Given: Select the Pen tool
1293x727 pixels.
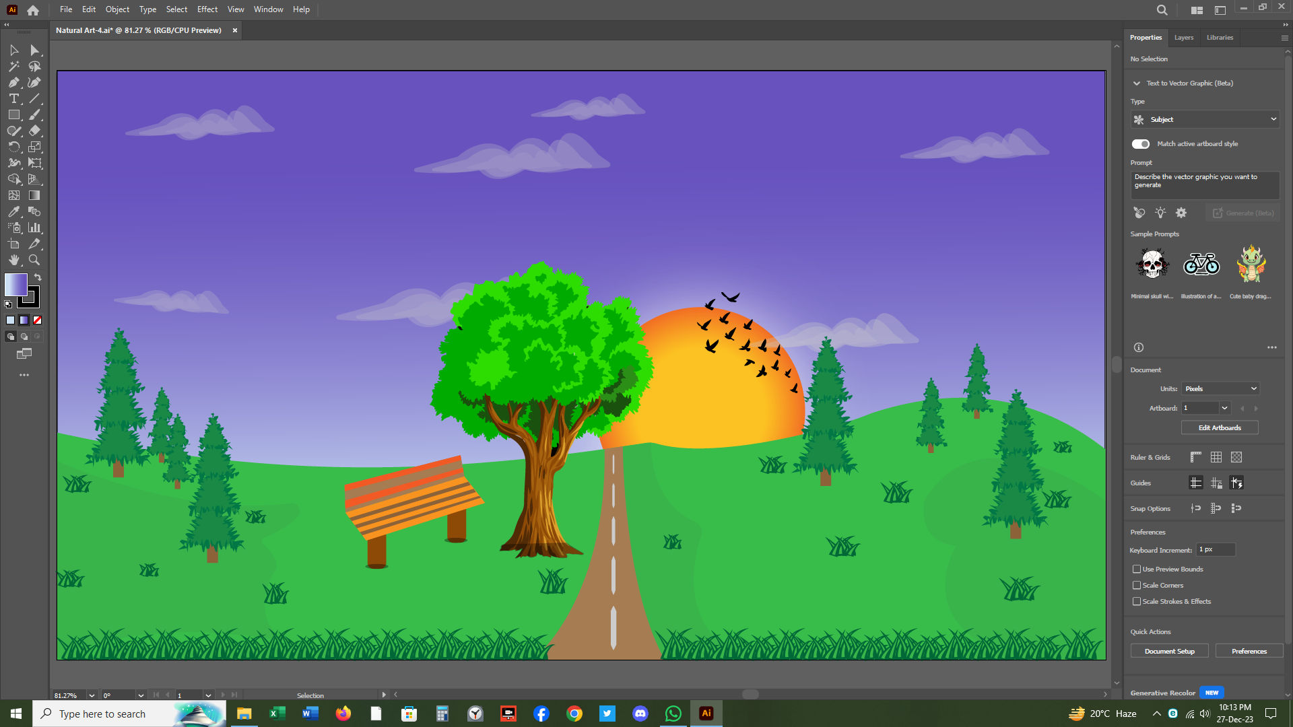Looking at the screenshot, I should pyautogui.click(x=13, y=83).
